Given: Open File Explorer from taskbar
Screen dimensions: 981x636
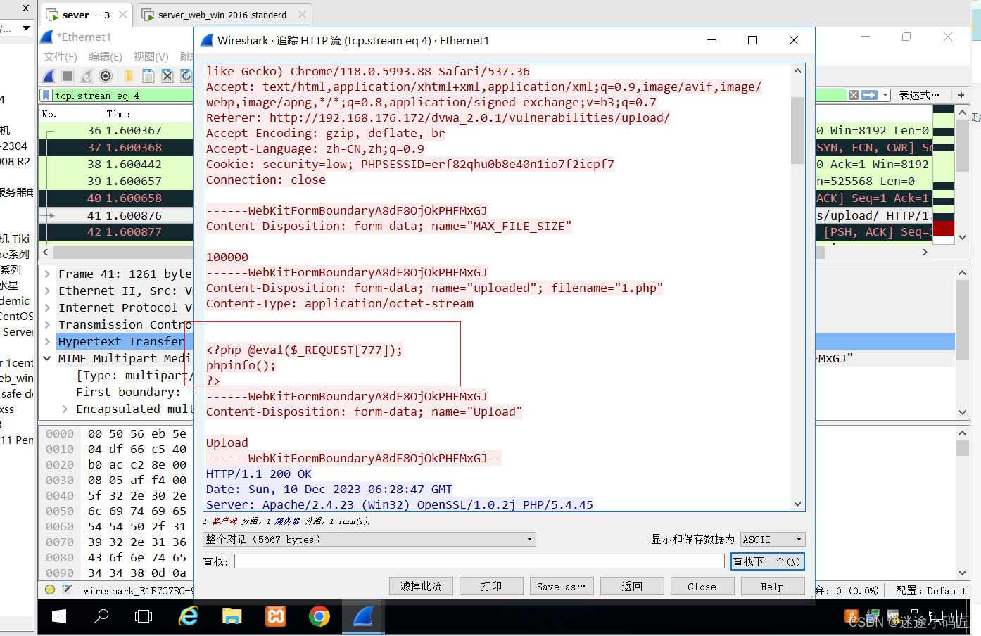Looking at the screenshot, I should 232,616.
